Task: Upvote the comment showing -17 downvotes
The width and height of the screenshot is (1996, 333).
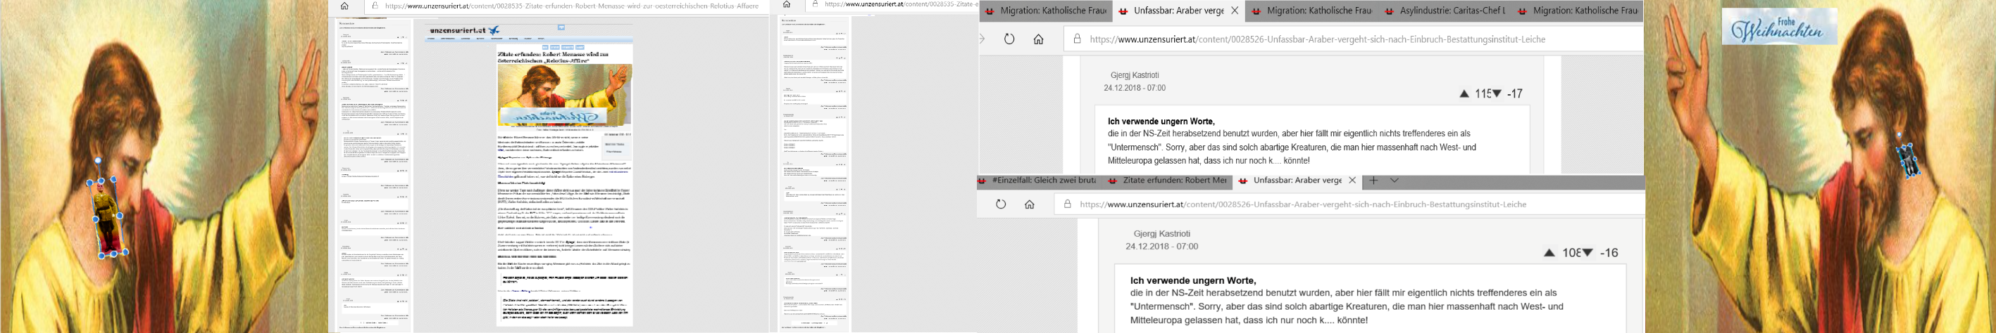Action: point(1464,93)
